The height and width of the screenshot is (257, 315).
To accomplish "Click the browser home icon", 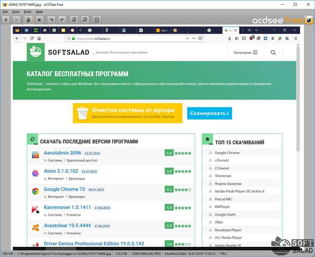I will 39,38.
